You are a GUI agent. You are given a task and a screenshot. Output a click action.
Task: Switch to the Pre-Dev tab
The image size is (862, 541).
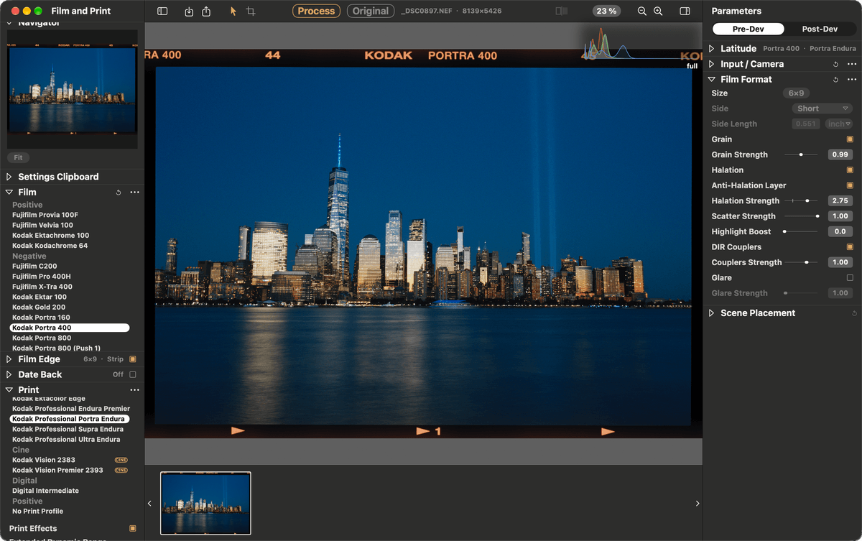tap(748, 29)
